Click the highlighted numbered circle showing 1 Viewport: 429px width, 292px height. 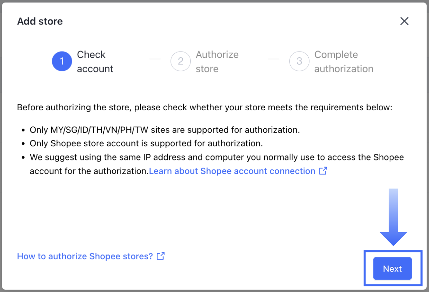(x=62, y=61)
